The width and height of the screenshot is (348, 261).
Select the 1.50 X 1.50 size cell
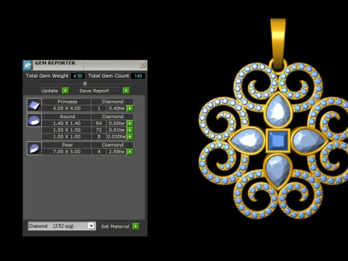pos(67,130)
